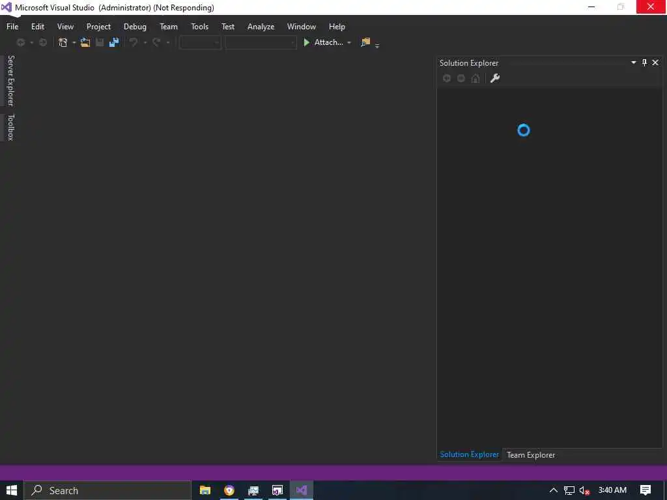
Task: Click the Find in Files toolbar icon
Action: [365, 42]
